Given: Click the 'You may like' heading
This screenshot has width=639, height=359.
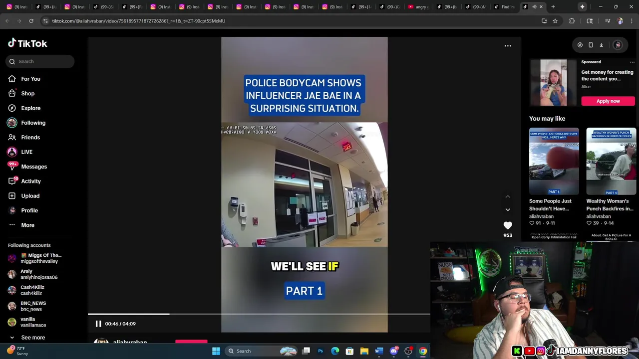Looking at the screenshot, I should [x=547, y=119].
